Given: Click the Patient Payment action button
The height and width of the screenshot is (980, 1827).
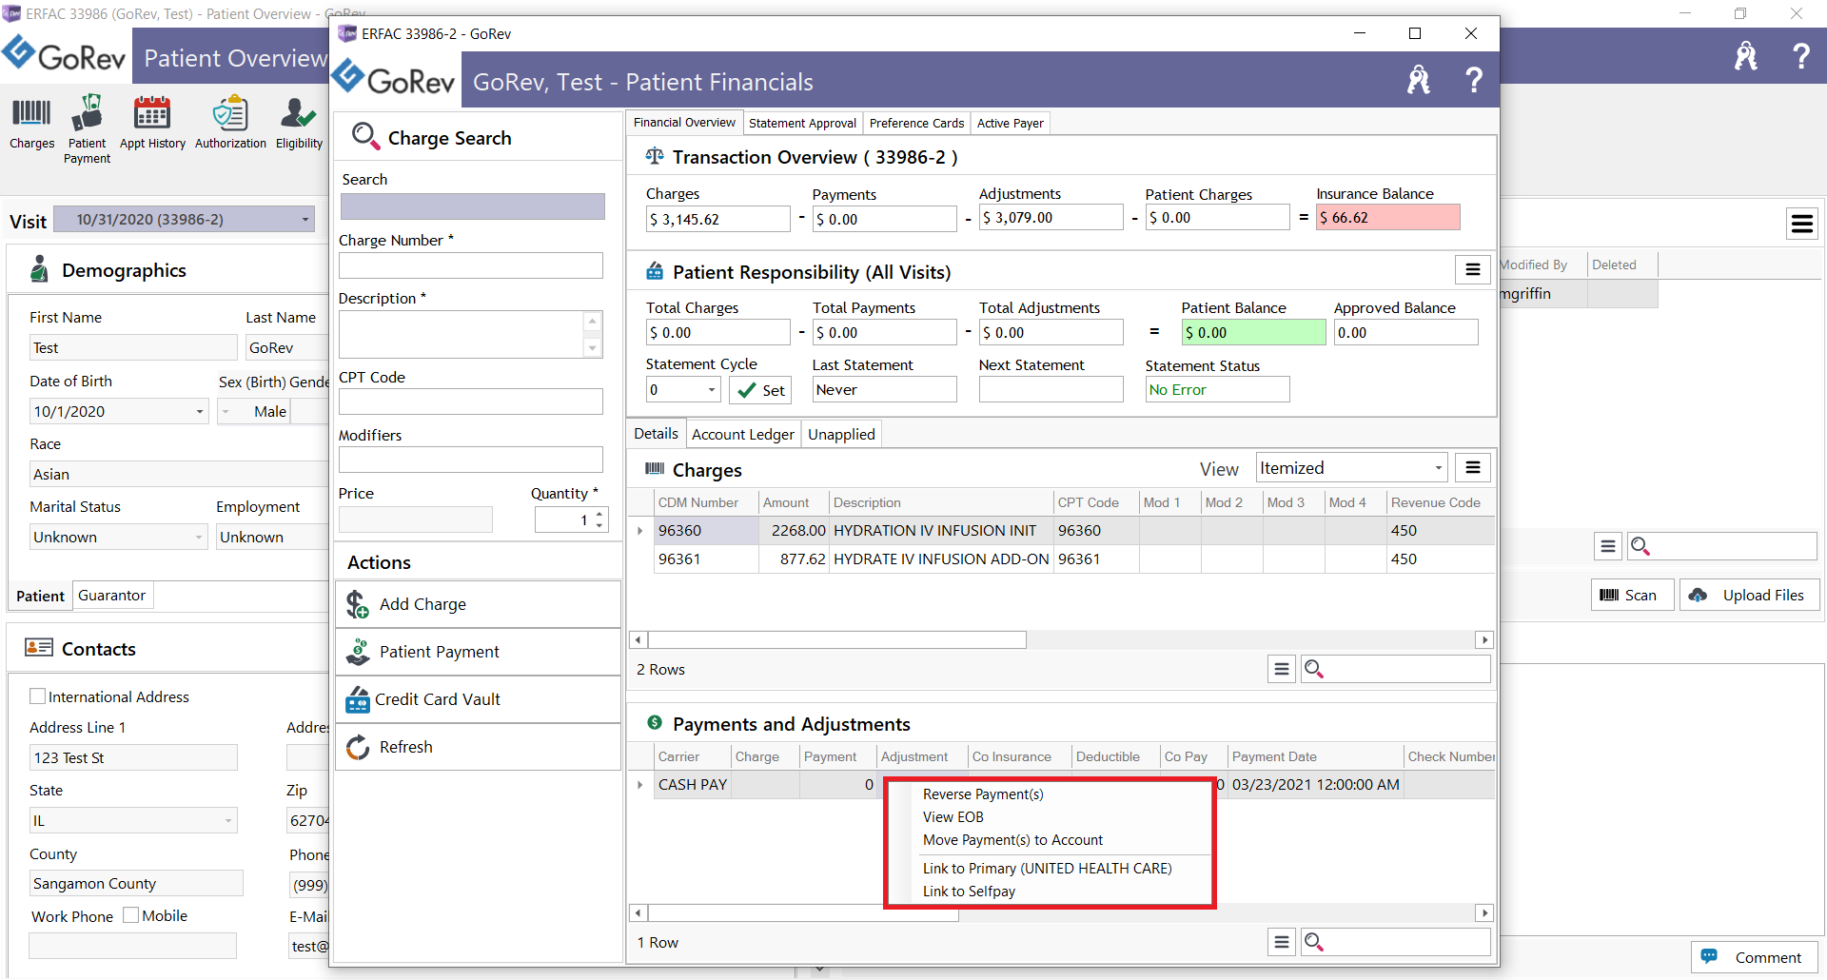Looking at the screenshot, I should pos(478,652).
